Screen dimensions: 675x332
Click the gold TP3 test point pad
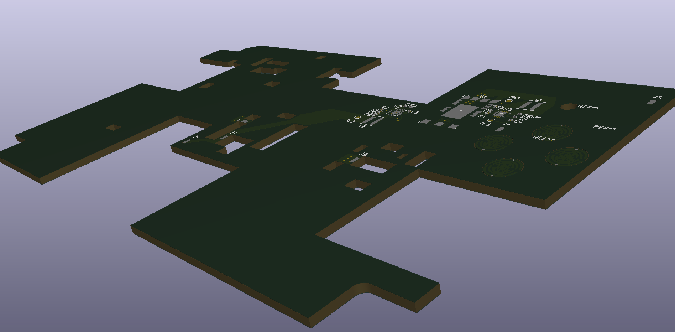(508, 101)
